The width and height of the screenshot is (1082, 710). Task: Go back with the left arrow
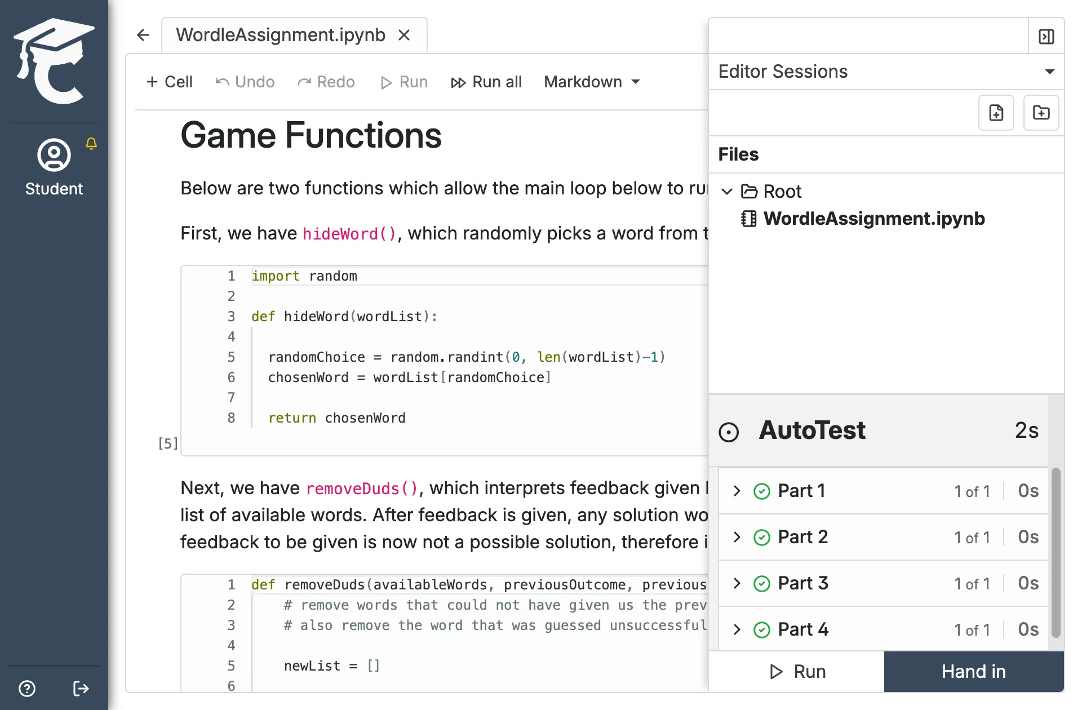(143, 35)
